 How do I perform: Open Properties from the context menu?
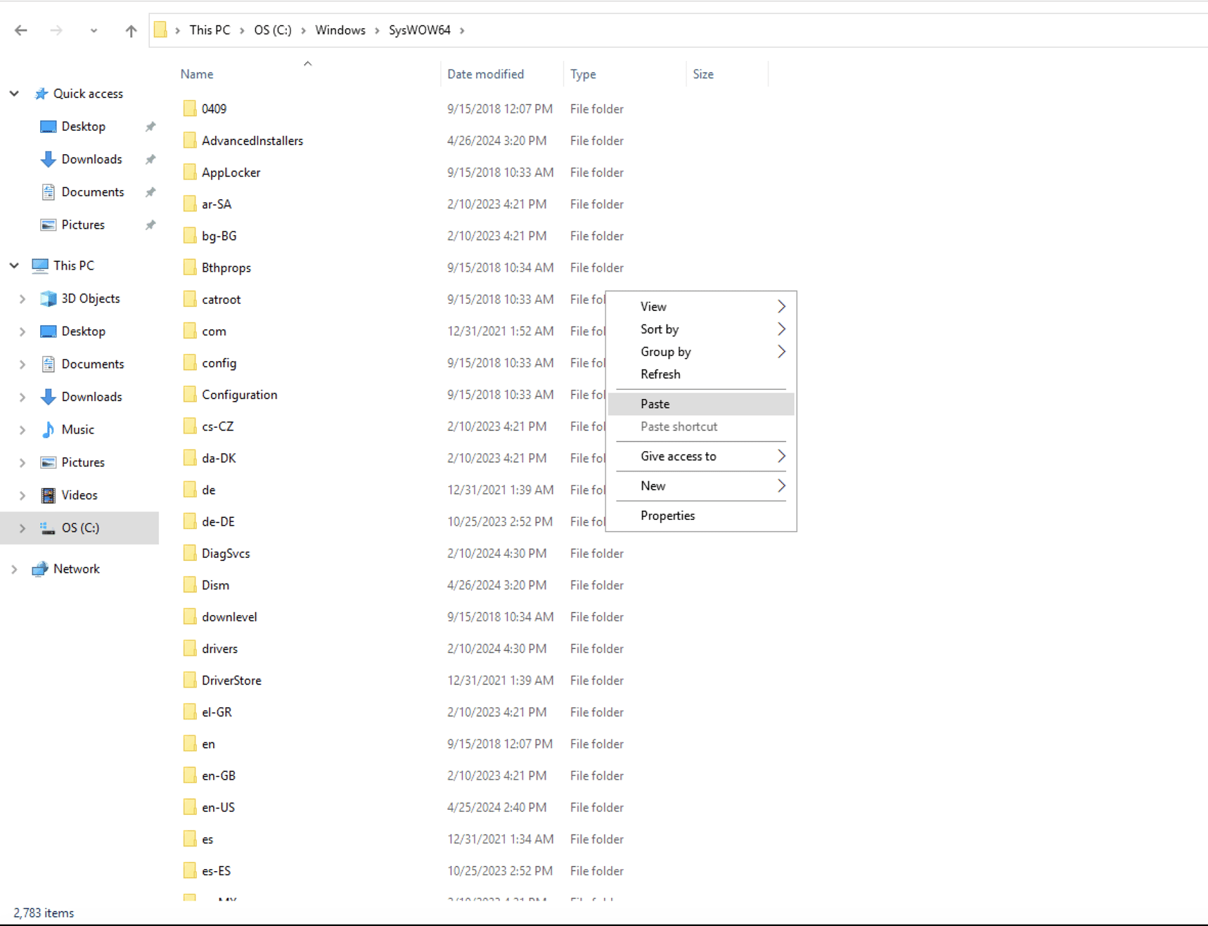pos(667,515)
